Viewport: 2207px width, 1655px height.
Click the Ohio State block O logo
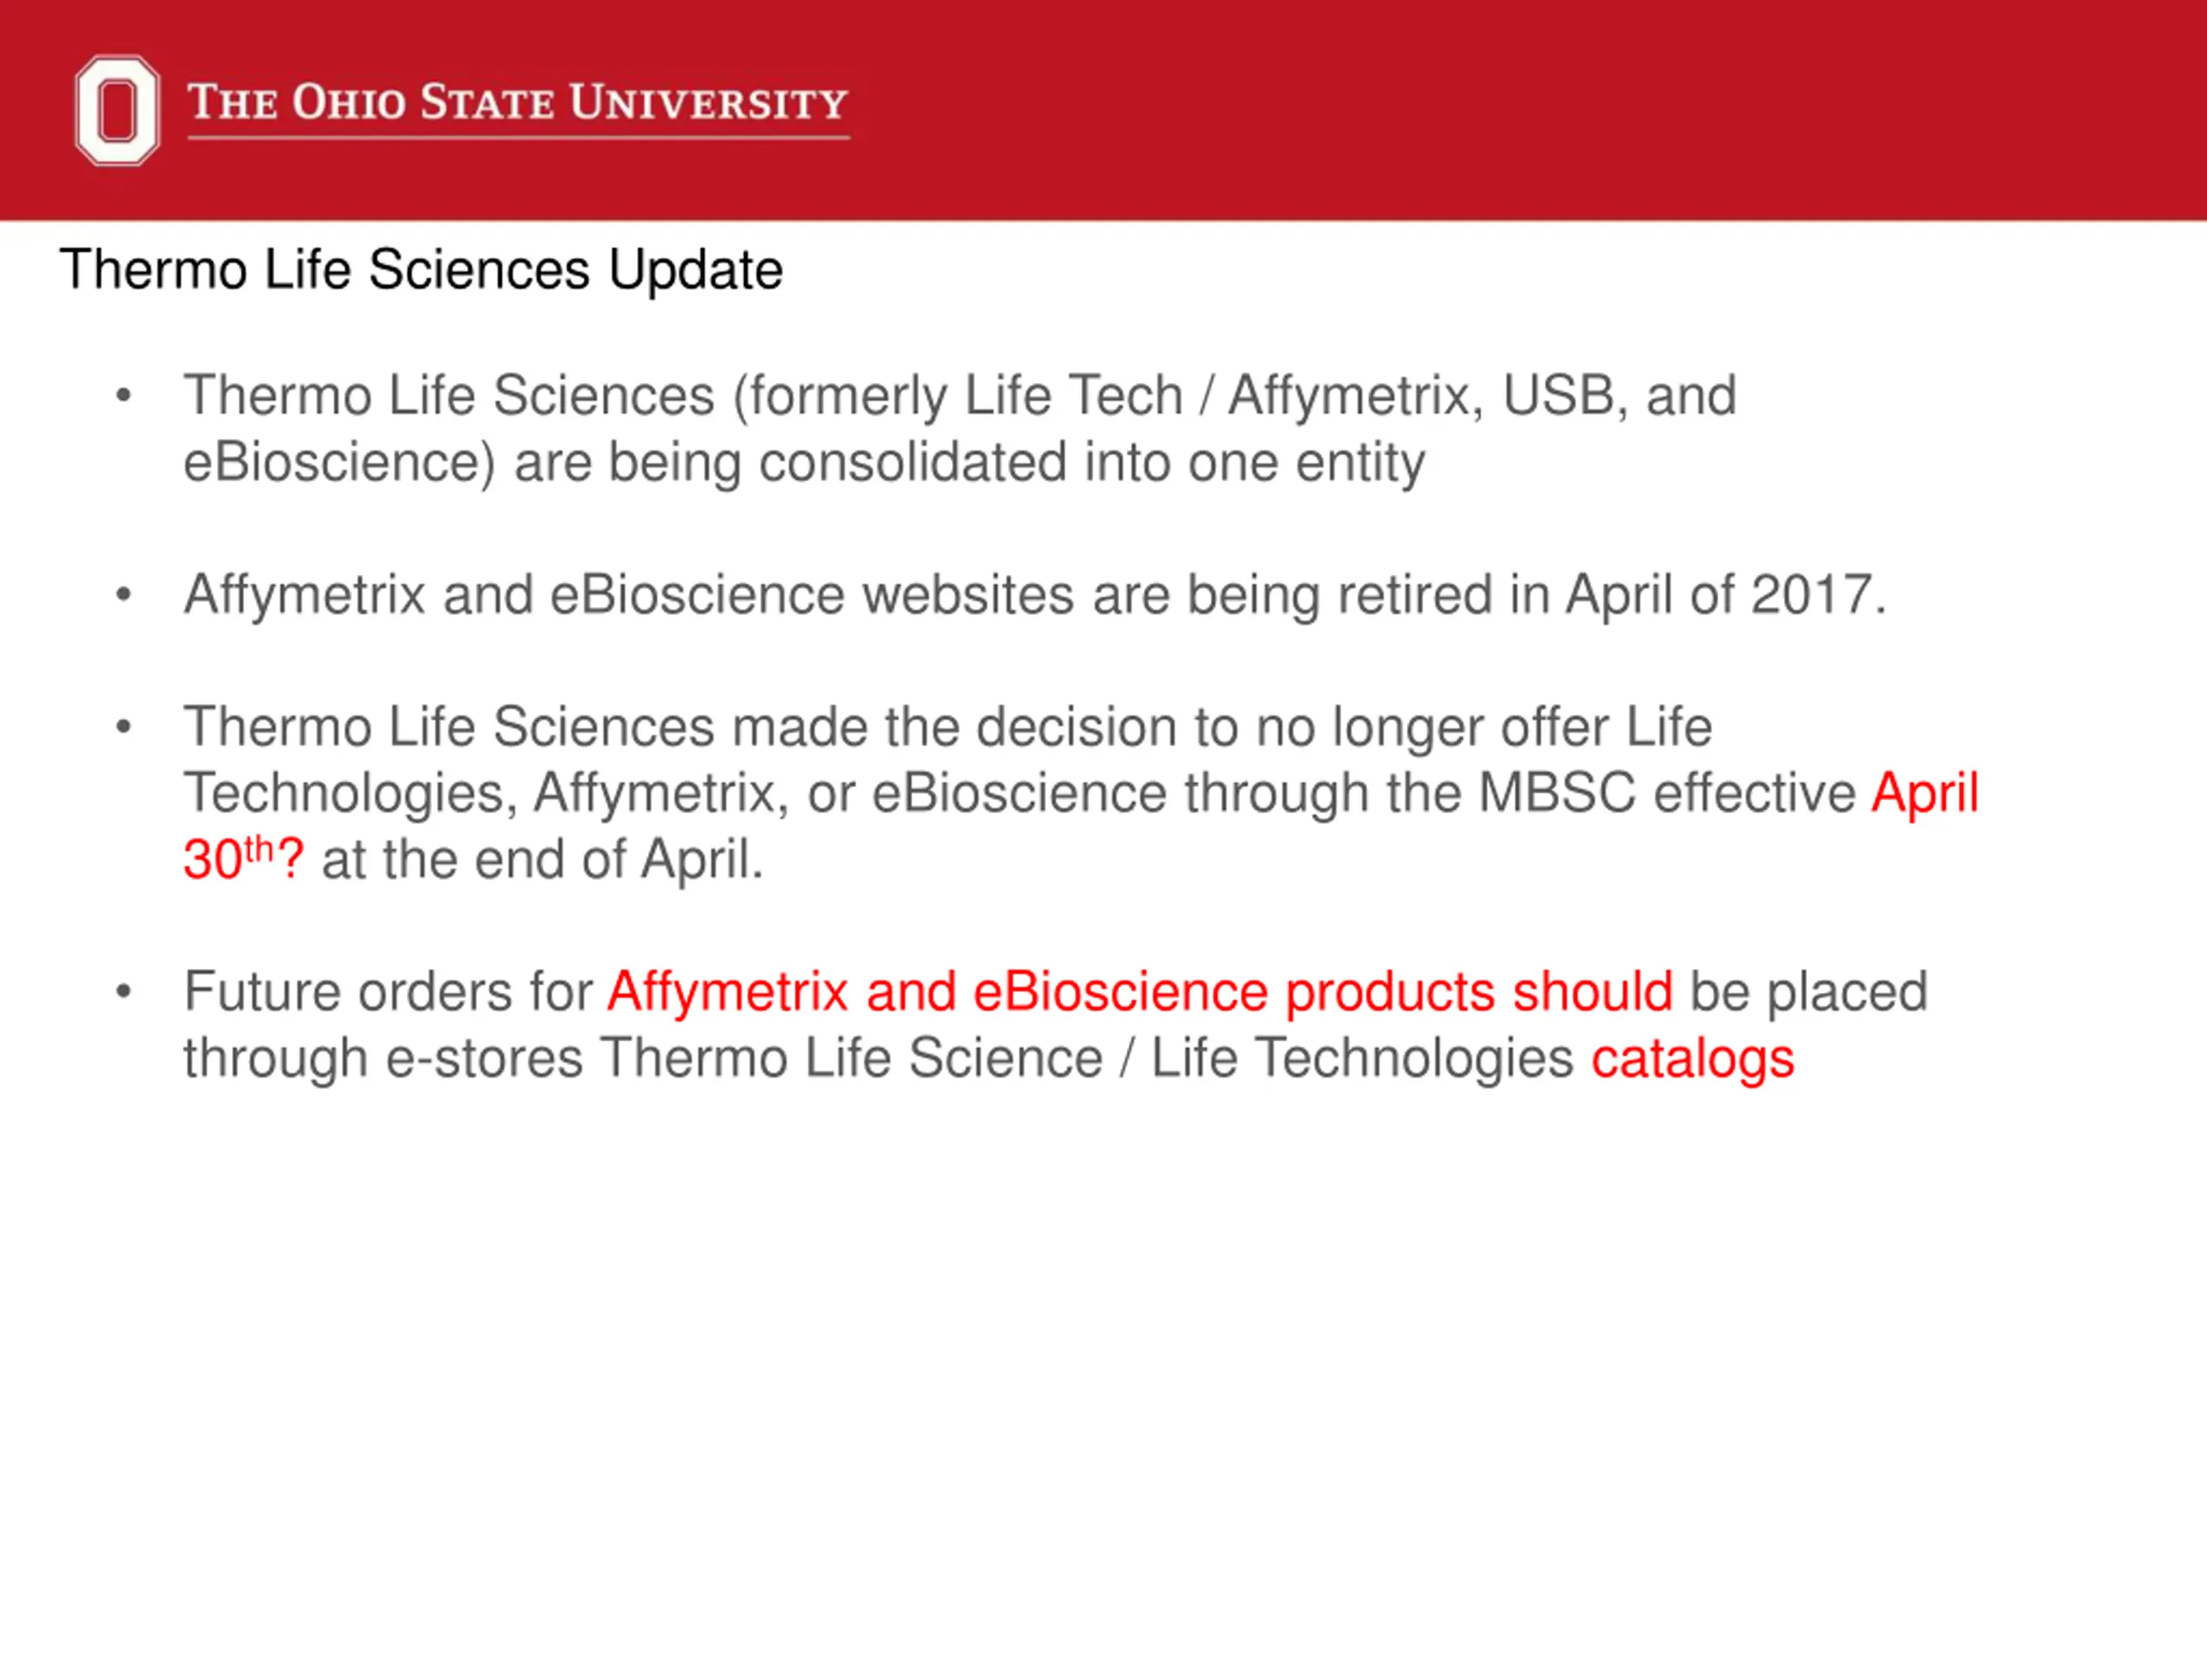116,109
